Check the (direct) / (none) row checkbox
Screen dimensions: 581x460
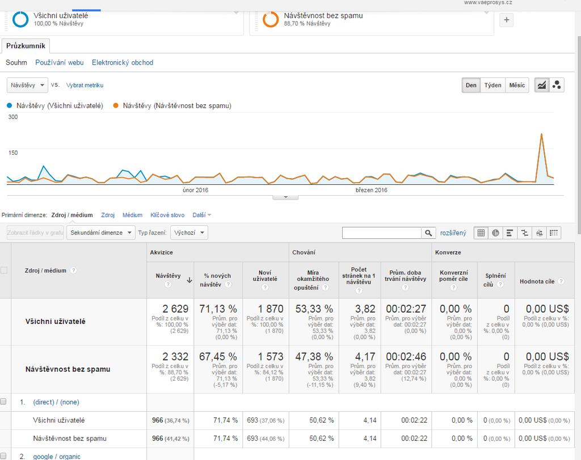point(3,402)
